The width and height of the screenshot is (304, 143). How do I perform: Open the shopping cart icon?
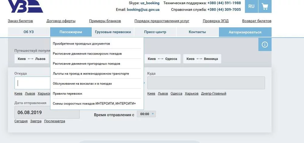point(265,6)
